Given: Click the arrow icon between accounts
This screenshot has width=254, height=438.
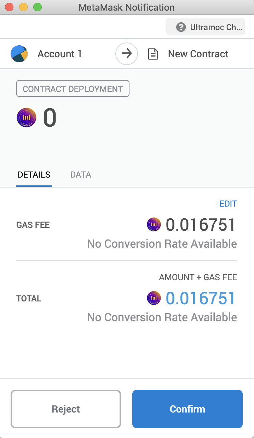Looking at the screenshot, I should tap(127, 54).
